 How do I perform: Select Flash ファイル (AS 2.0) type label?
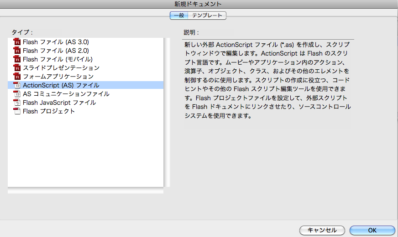pos(56,51)
